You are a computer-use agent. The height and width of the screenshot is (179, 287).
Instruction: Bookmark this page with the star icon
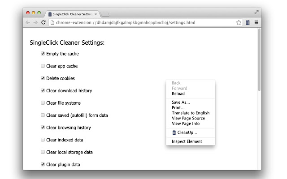[x=239, y=22]
